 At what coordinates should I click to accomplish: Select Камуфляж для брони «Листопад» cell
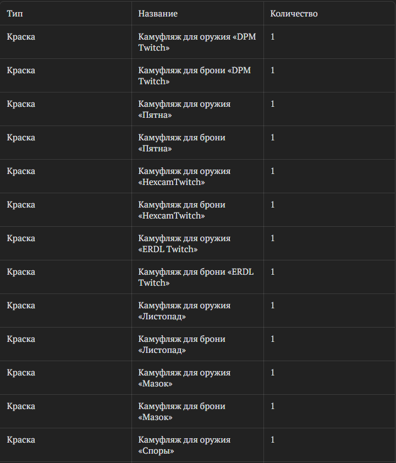[x=182, y=344]
